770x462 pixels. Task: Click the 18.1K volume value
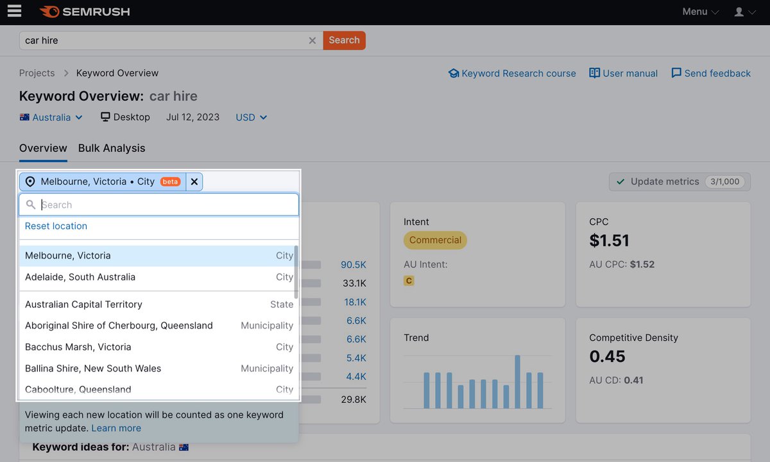[355, 302]
